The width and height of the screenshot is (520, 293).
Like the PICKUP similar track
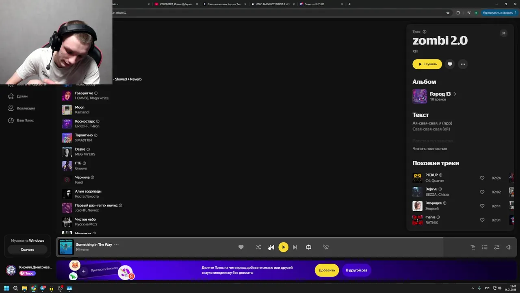tap(482, 178)
